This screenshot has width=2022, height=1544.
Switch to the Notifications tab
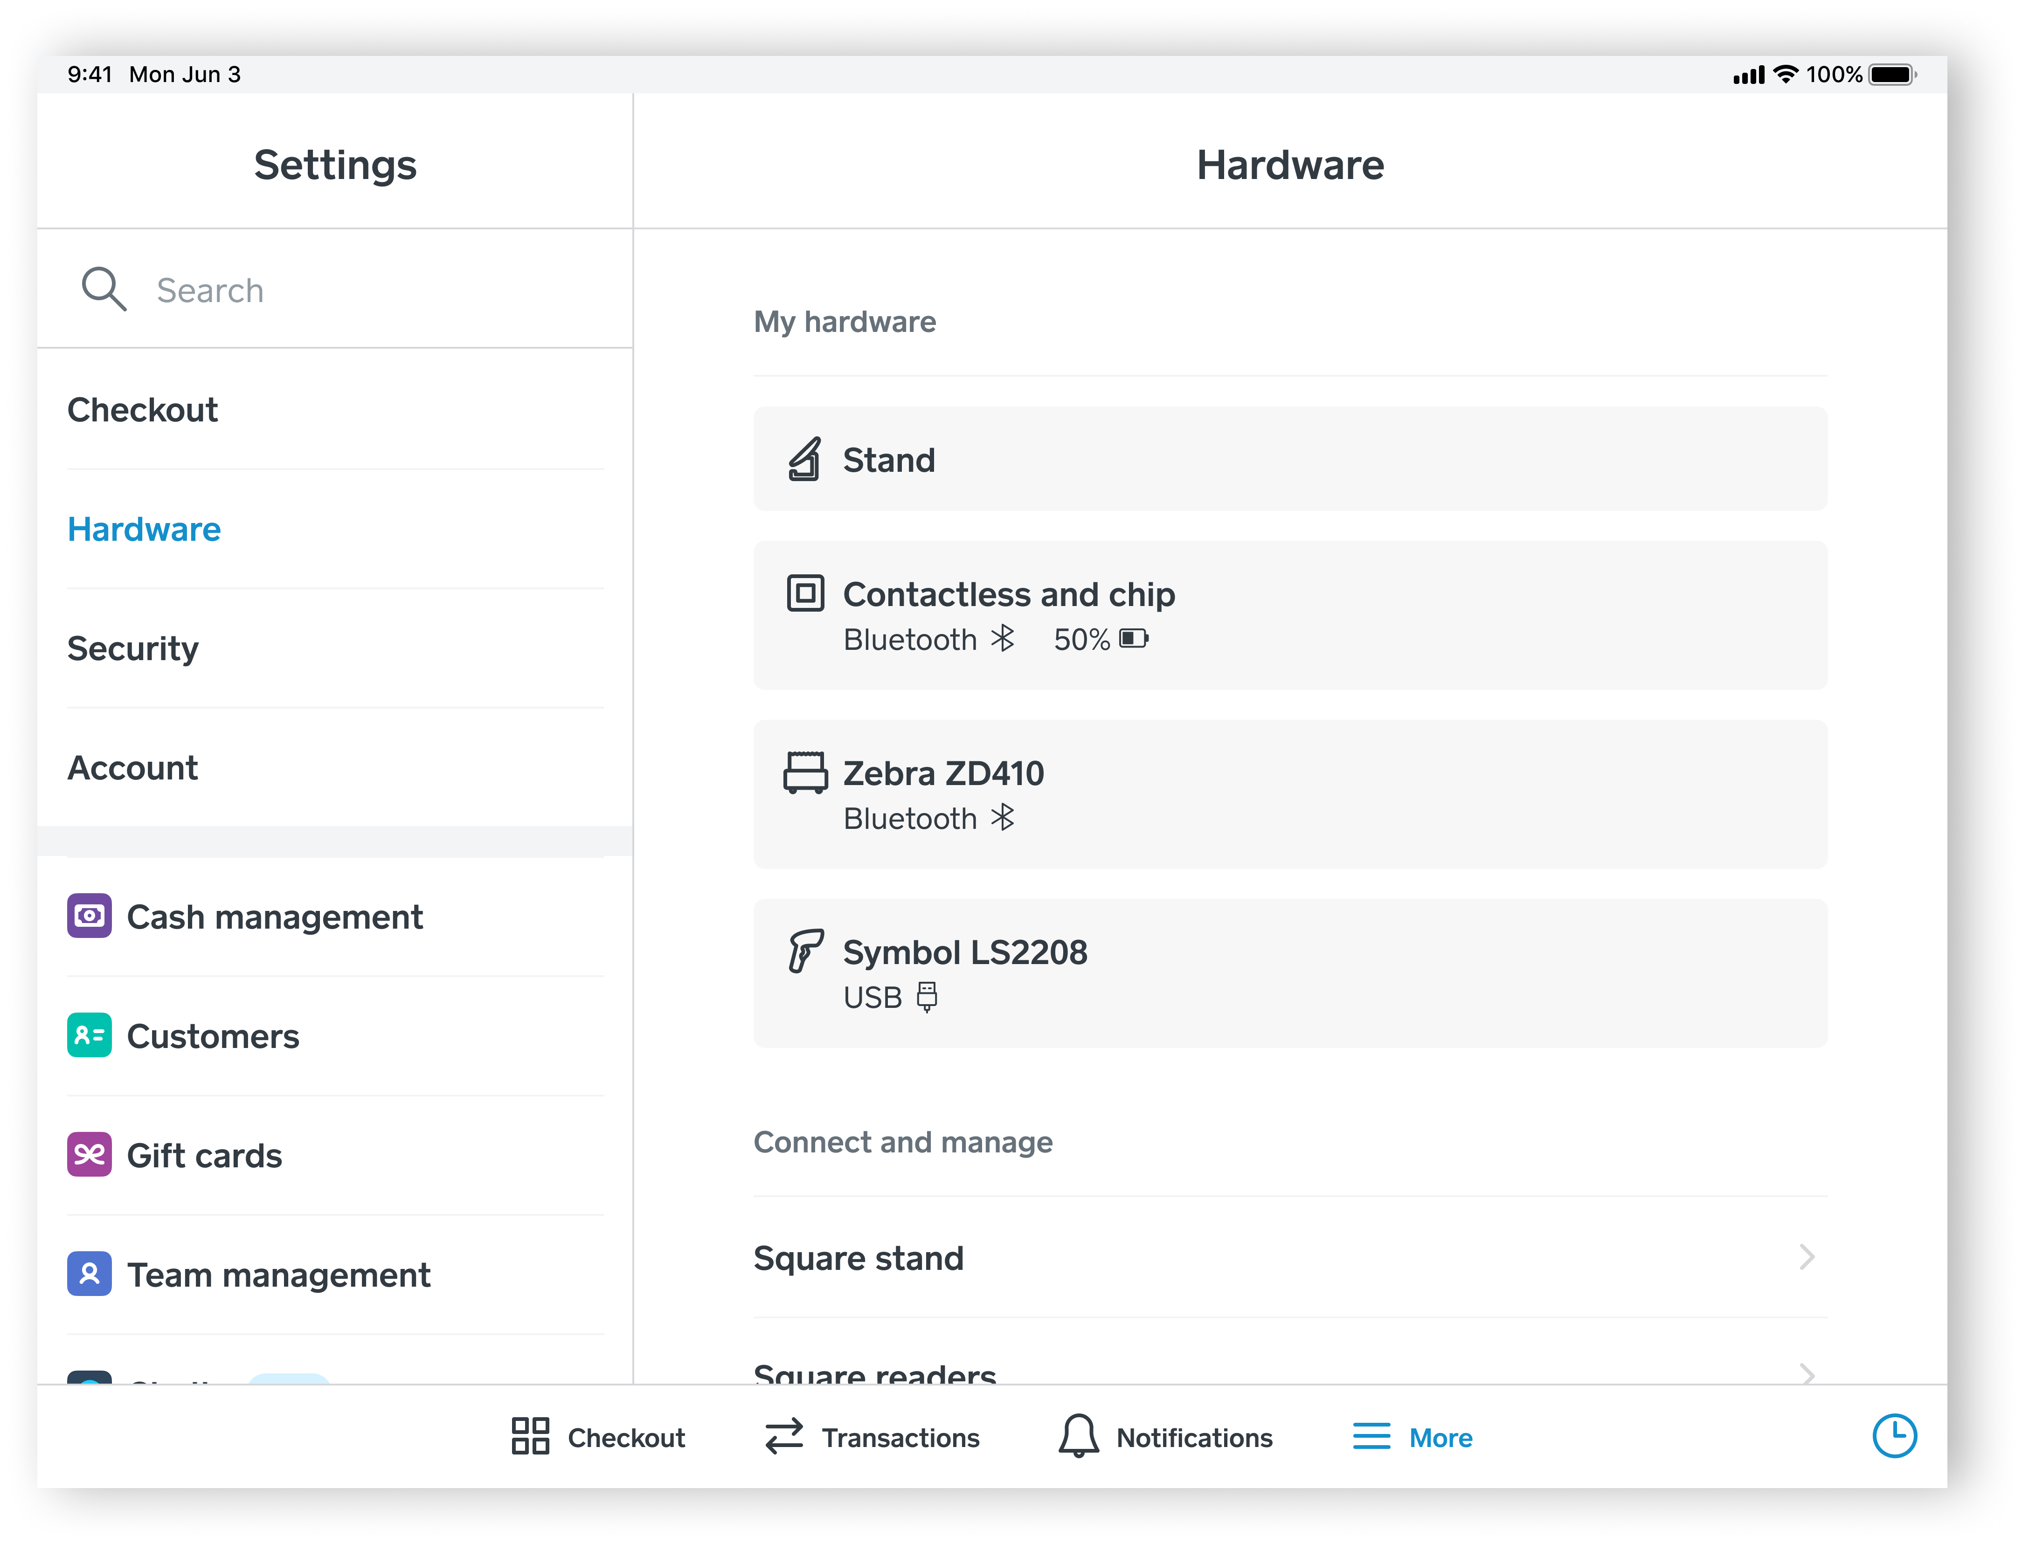(1165, 1436)
